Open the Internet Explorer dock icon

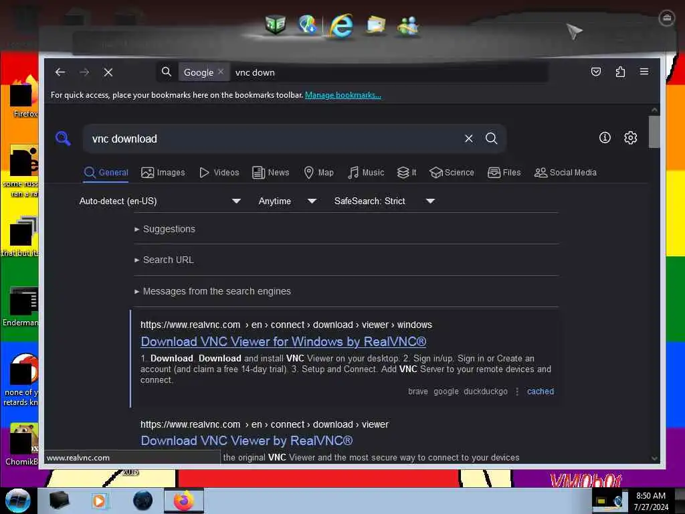tap(342, 25)
